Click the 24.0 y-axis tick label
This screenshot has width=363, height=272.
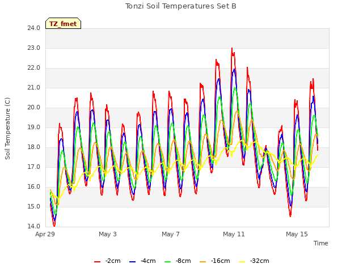tap(34, 28)
